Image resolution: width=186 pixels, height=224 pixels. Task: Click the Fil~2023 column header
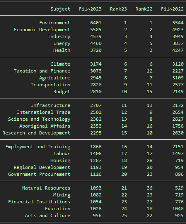90,9
